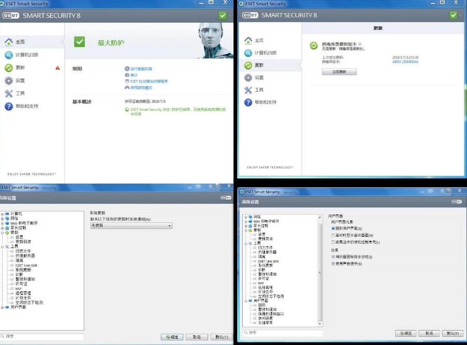Open 计算机扫描 scan icon in the 最大防护 window
Viewport: 467px width, 345px height.
coord(9,55)
